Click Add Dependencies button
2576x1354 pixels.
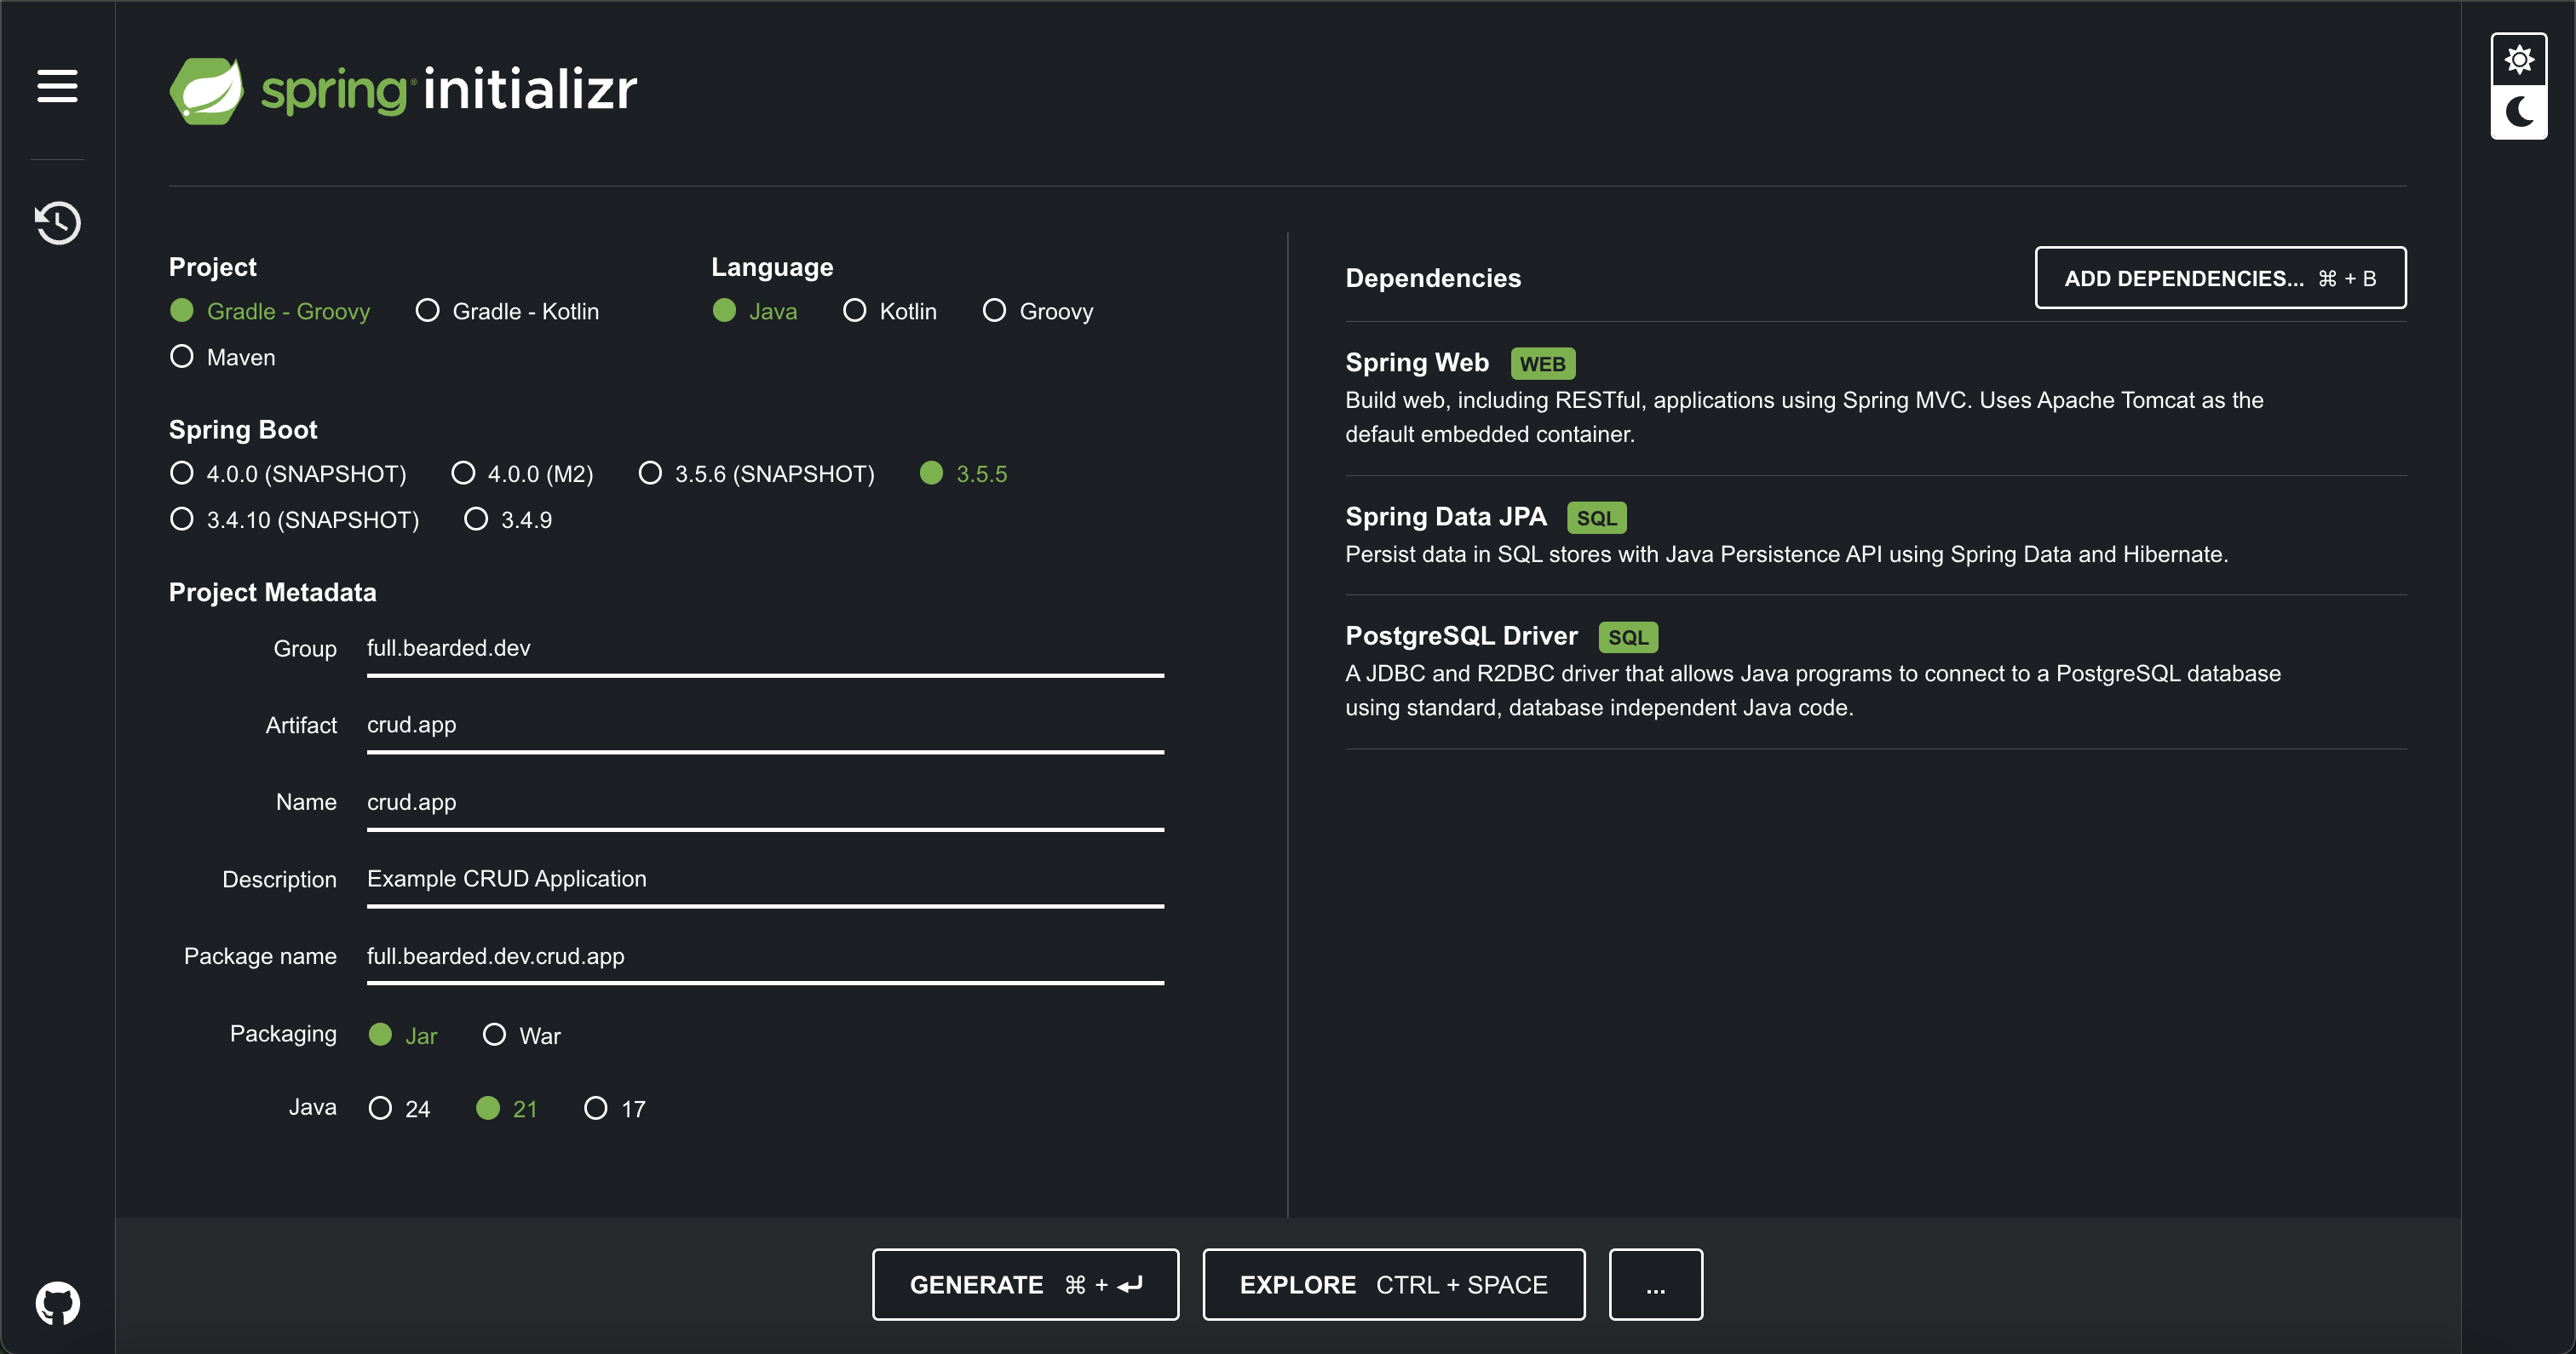tap(2220, 278)
